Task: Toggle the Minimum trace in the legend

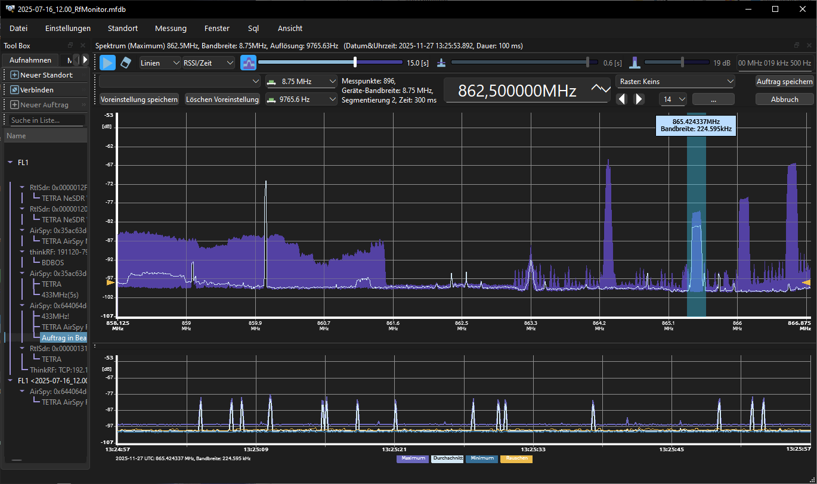Action: 482,458
